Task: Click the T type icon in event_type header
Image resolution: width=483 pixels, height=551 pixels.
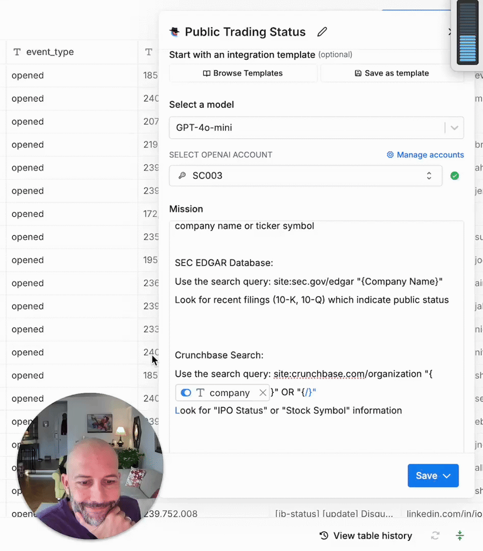Action: 17,52
